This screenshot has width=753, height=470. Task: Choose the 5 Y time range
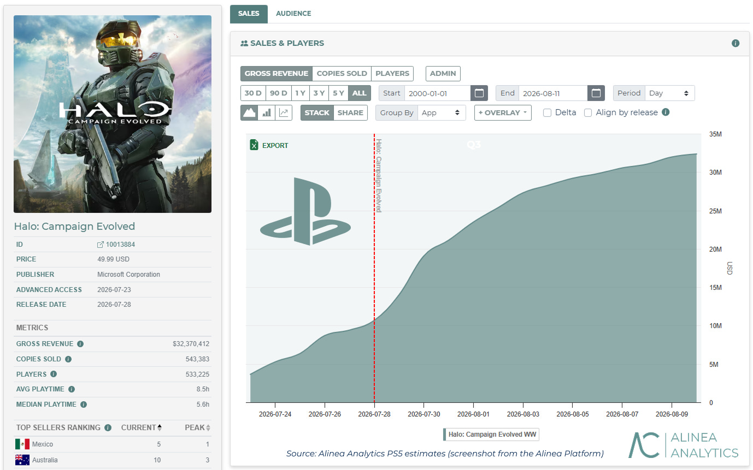coord(339,93)
